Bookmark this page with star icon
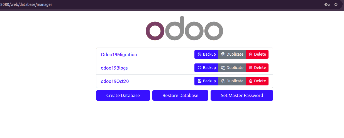This screenshot has width=344, height=138. (x=336, y=4)
